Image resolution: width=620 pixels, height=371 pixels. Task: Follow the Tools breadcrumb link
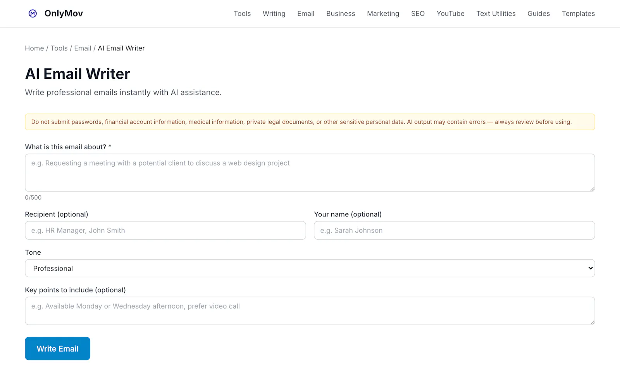59,48
